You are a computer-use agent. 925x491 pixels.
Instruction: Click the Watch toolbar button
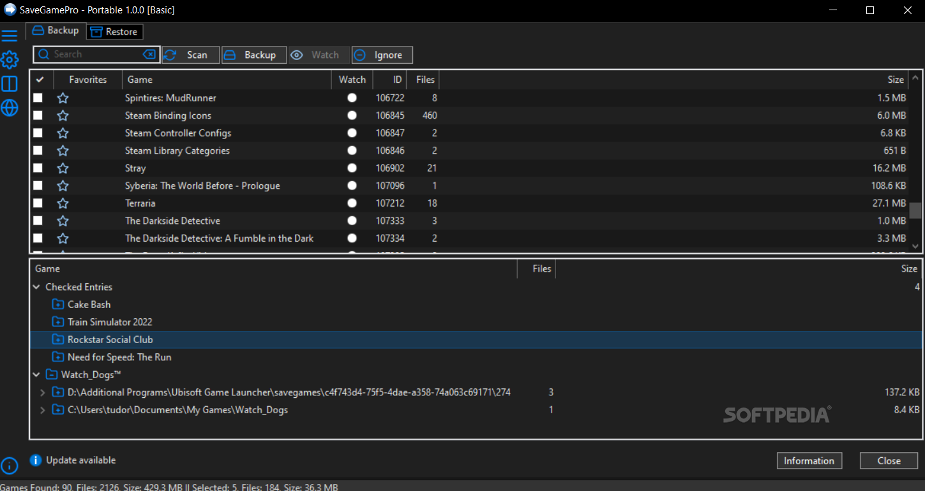pyautogui.click(x=319, y=55)
